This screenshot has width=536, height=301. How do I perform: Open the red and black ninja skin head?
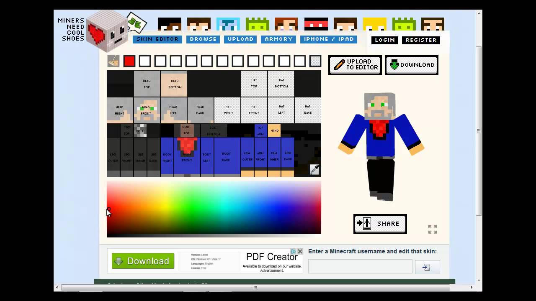(316, 24)
